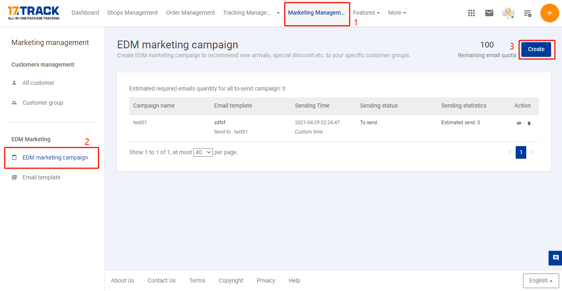Go to next page arrow
The width and height of the screenshot is (562, 291).
click(x=532, y=152)
